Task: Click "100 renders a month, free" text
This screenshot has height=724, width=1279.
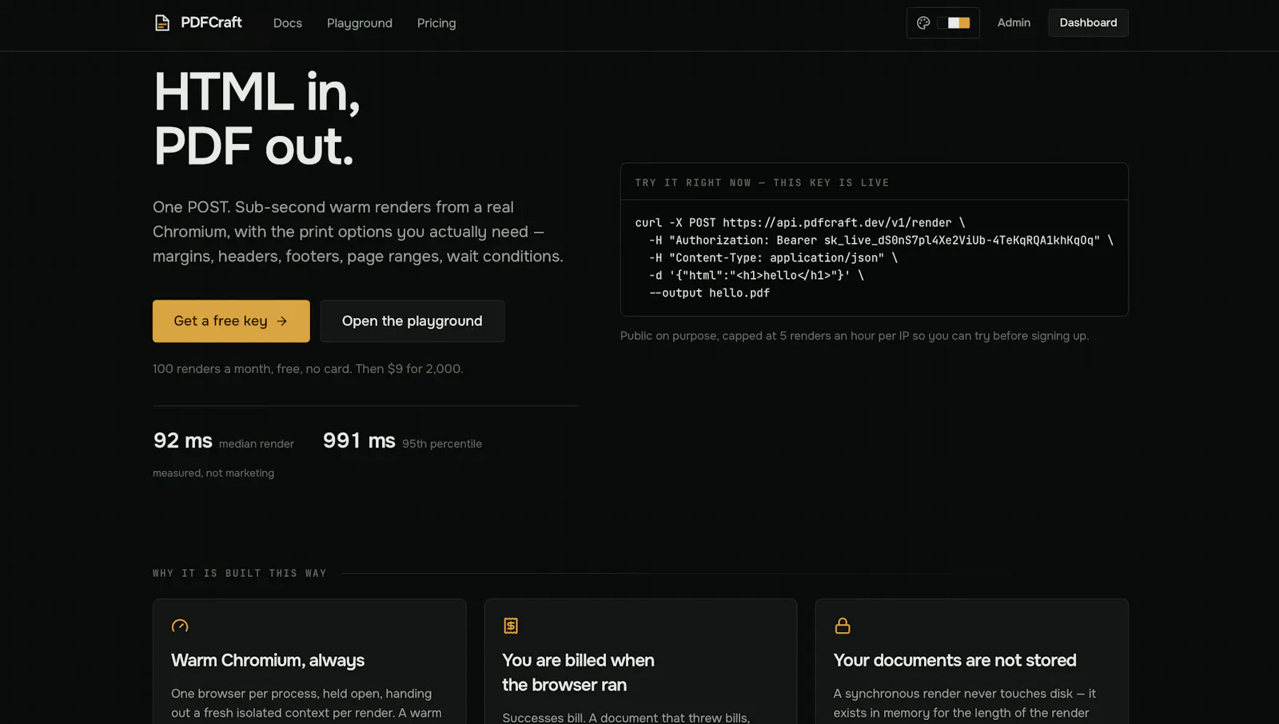Action: (308, 368)
